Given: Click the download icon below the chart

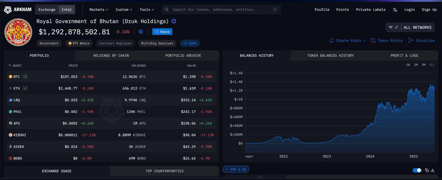Looking at the screenshot, I should (433, 170).
